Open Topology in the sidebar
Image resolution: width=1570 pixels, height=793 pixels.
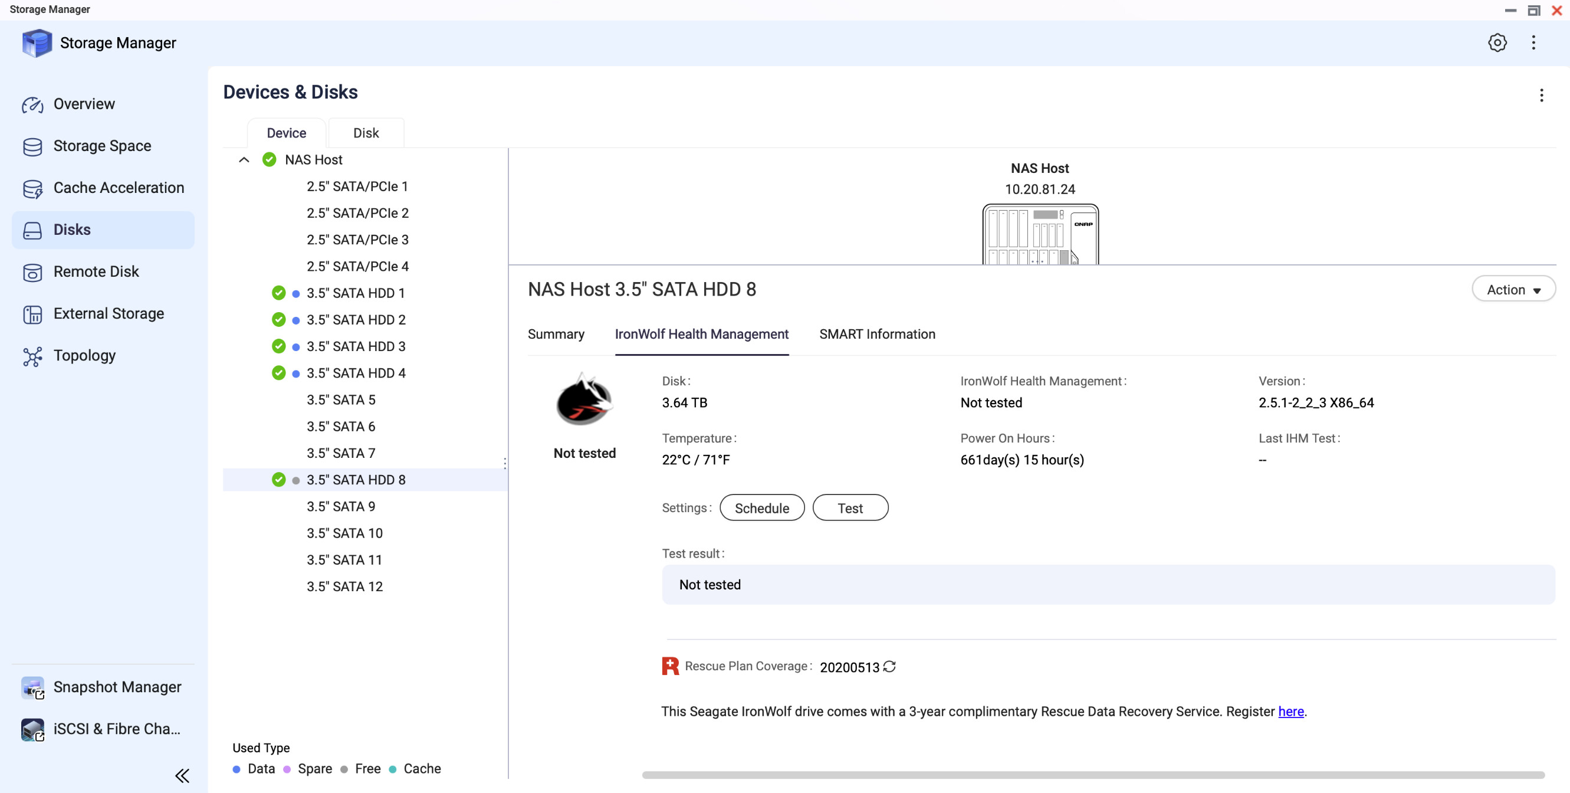click(x=104, y=356)
